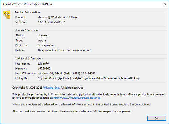Click the license type value Volume
The height and width of the screenshot is (124, 169).
point(43,40)
